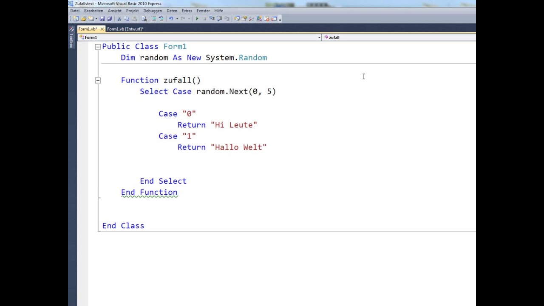Screen dimensions: 544x306
Task: Open the Add New Item dropdown arrow
Action: tap(96, 19)
